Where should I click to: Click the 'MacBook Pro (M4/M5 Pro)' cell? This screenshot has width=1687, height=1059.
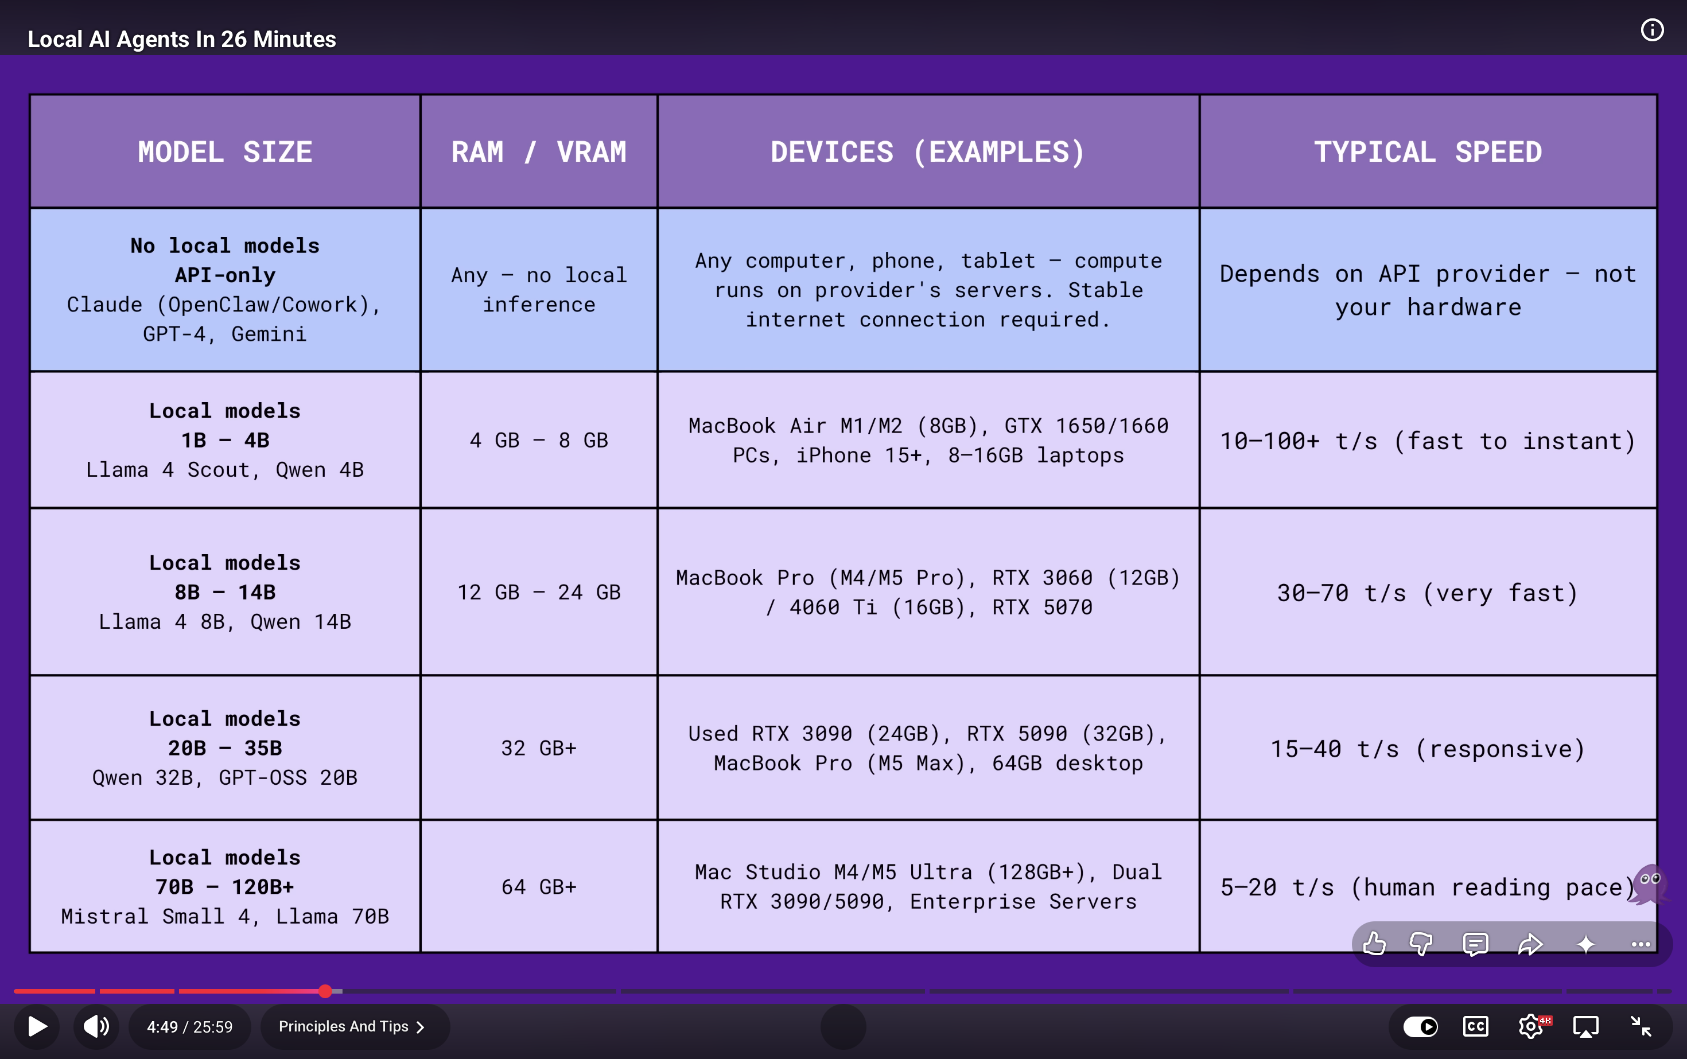[928, 592]
